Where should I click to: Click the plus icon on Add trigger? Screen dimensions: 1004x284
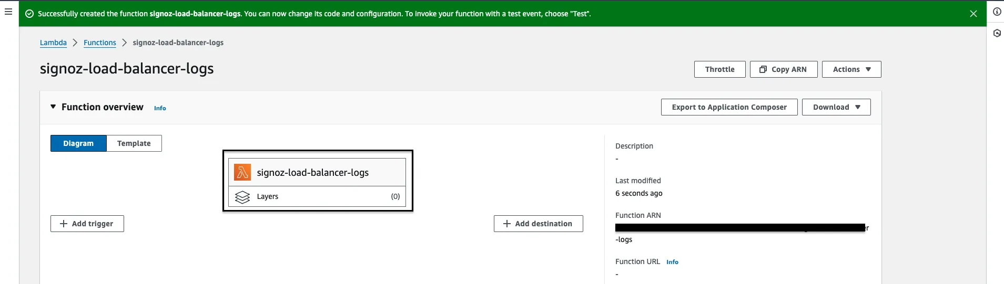pyautogui.click(x=64, y=224)
